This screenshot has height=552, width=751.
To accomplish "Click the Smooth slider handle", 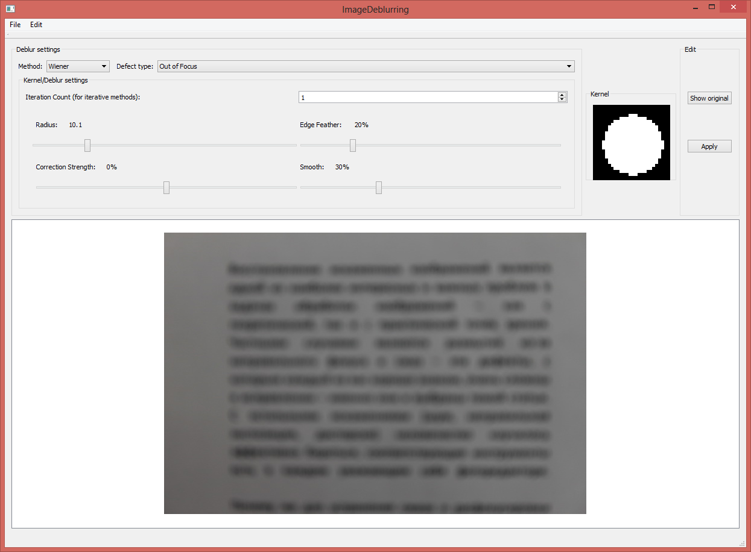I will click(x=379, y=187).
